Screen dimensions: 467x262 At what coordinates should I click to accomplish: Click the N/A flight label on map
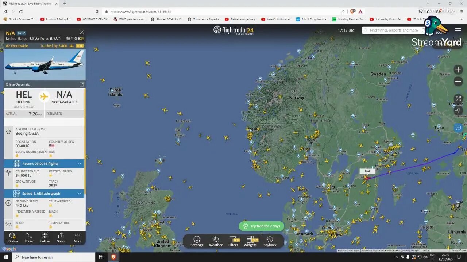tap(367, 171)
